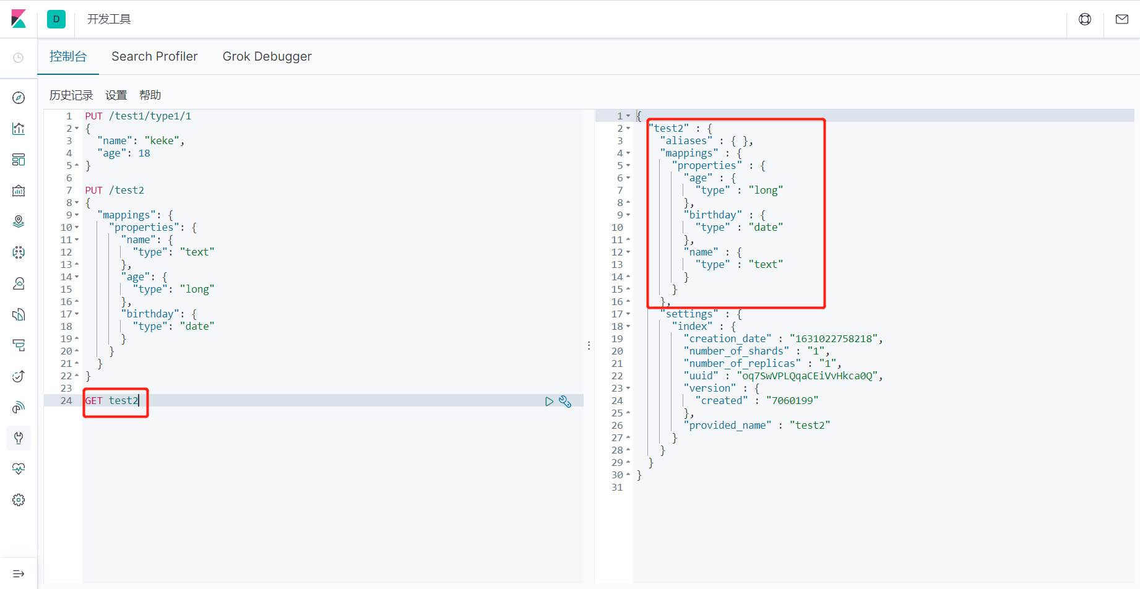Collapse response test2 fold at line 2

tap(628, 129)
